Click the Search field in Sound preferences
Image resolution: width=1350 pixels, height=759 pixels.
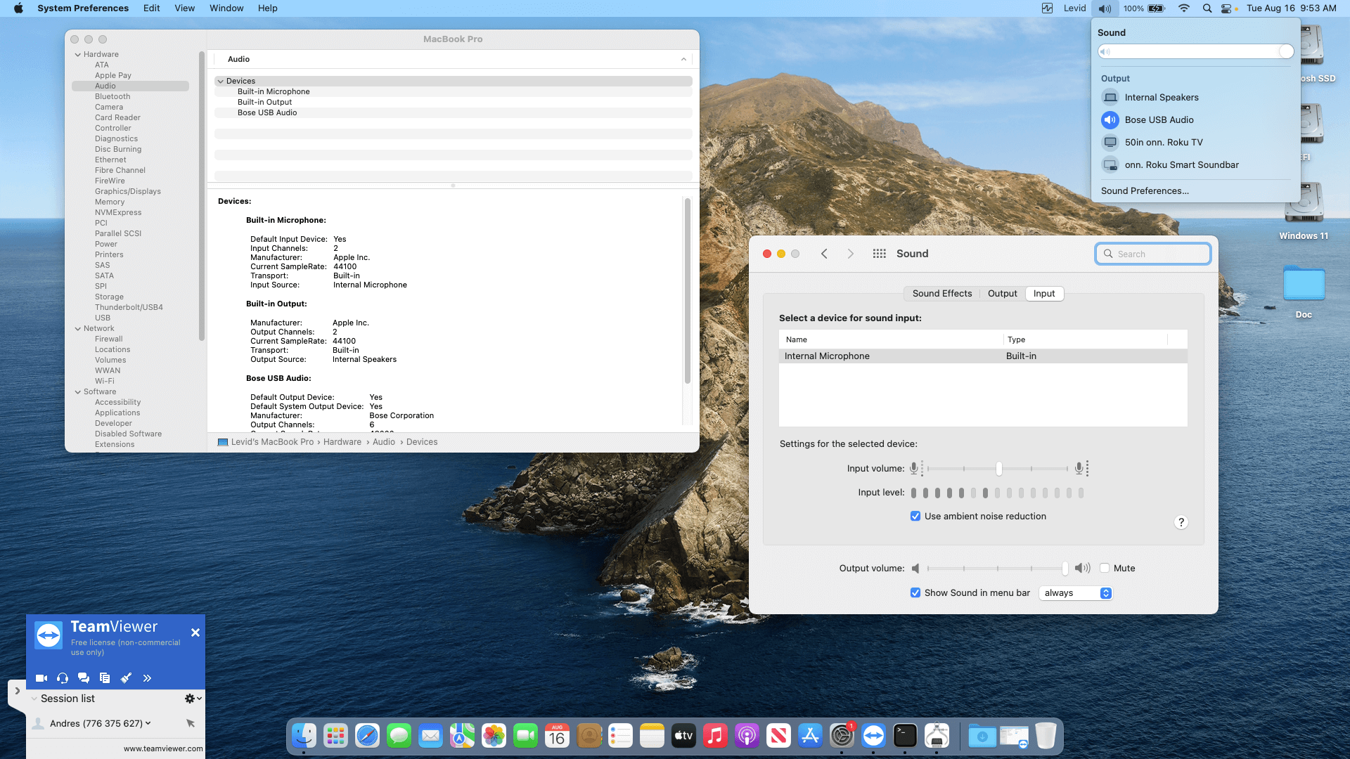point(1153,254)
